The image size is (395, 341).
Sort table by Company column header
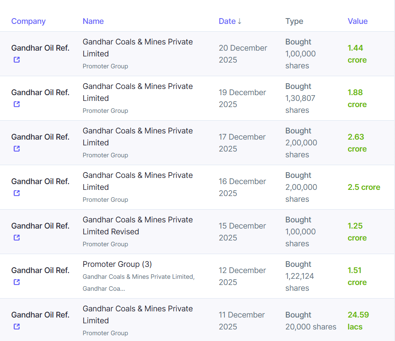(x=28, y=21)
